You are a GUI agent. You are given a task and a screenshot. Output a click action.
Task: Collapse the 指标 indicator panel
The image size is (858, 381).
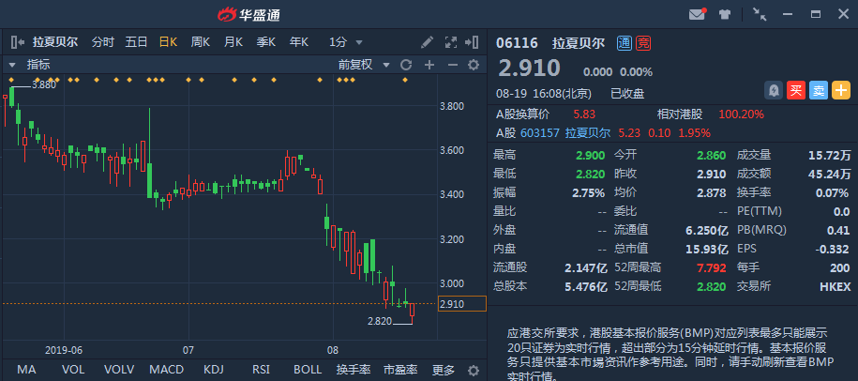12,65
